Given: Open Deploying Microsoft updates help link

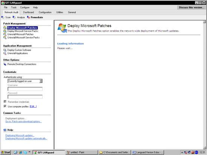Looking at the screenshot, I should pos(20,135).
